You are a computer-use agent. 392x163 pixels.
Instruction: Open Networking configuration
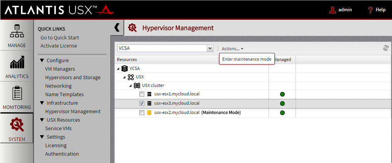point(58,86)
